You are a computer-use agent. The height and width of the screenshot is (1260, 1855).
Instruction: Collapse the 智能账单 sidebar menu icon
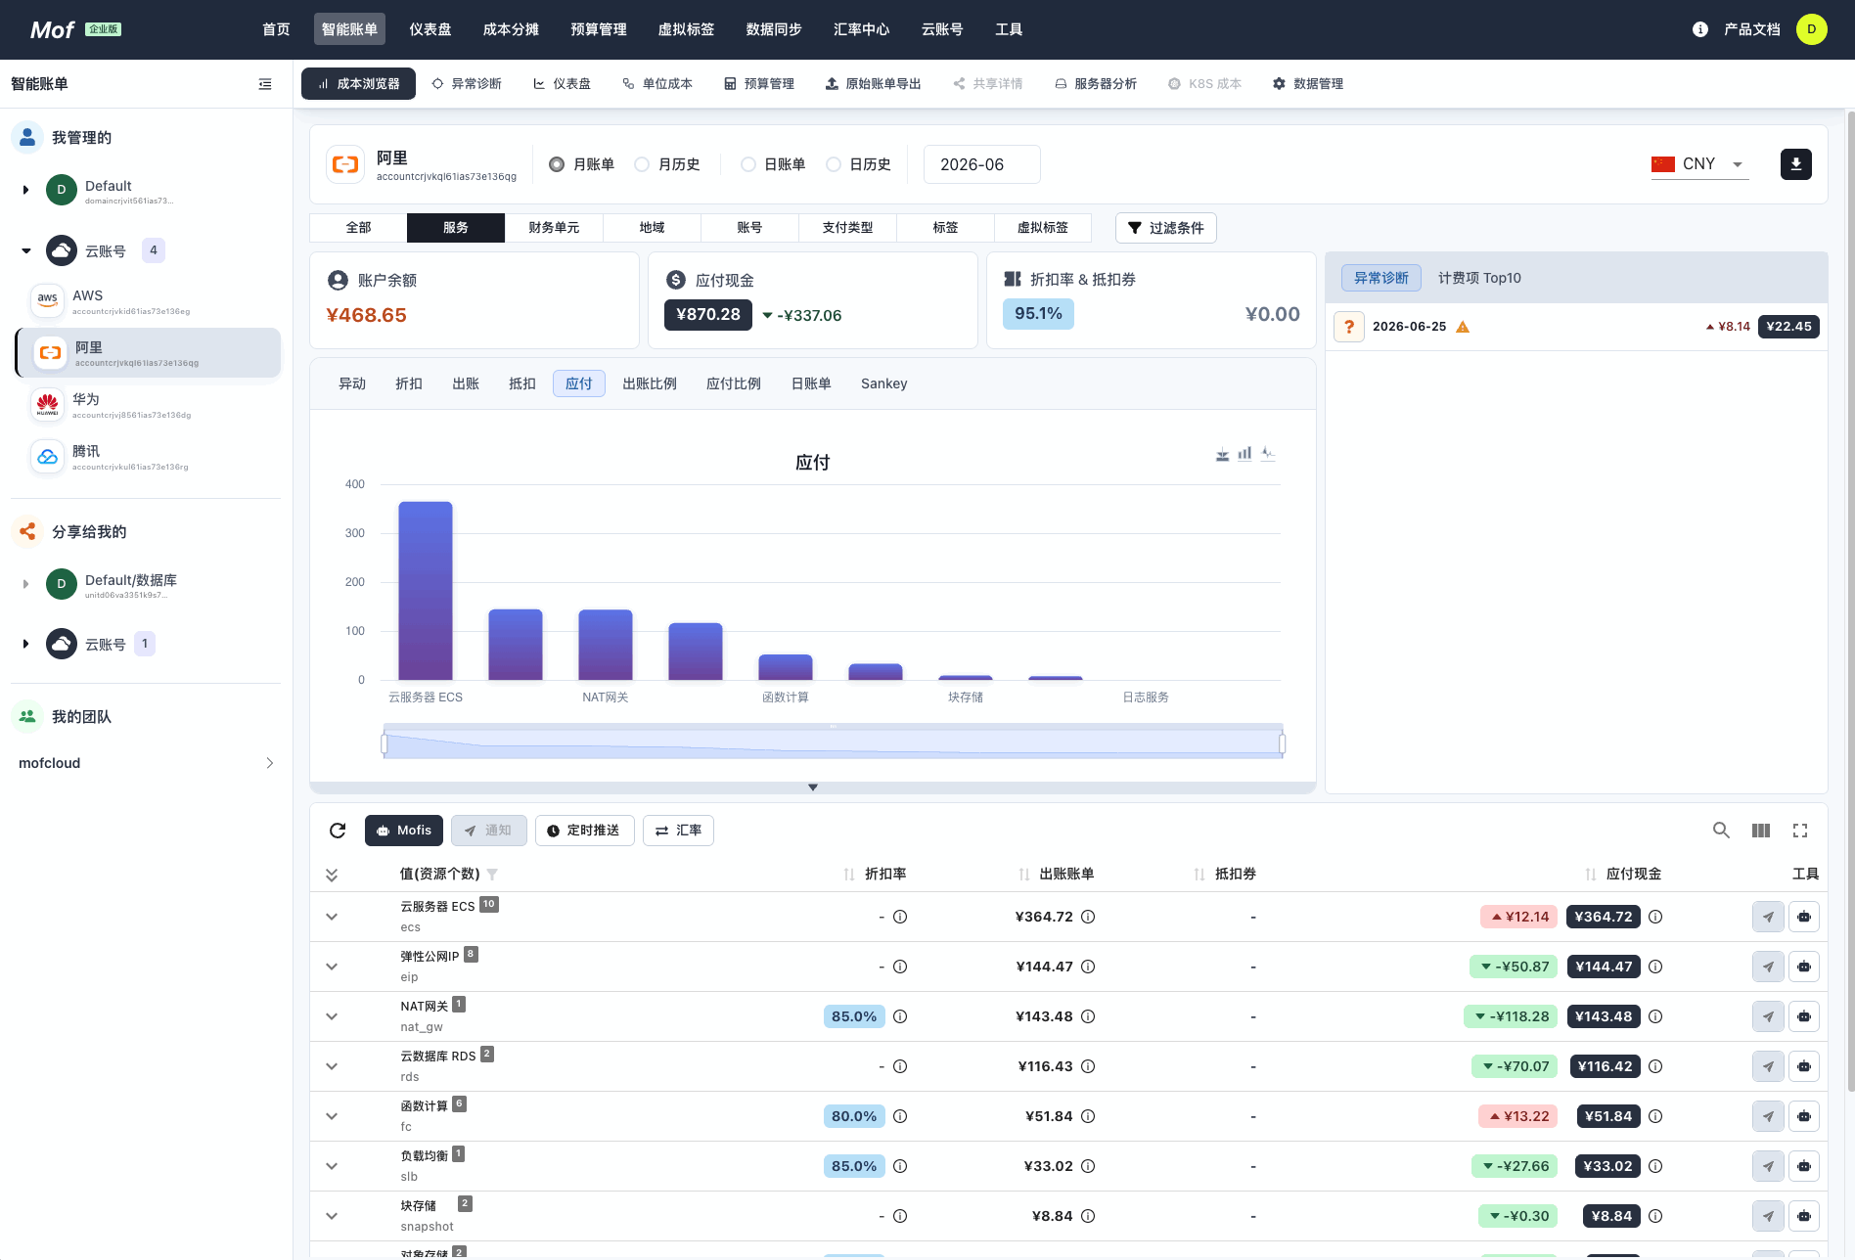point(265,84)
